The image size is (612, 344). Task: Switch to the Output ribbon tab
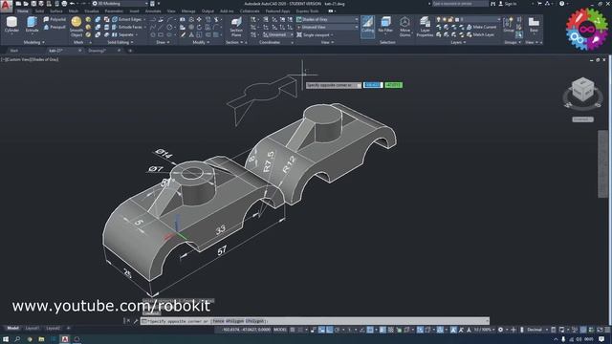click(x=208, y=11)
